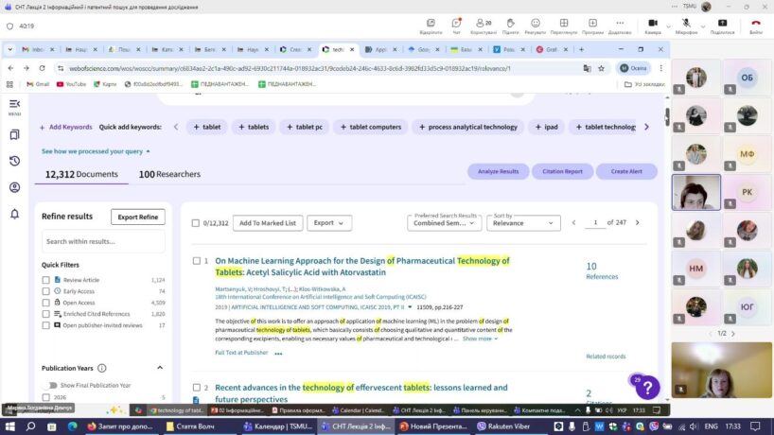Switch to the 100 Researchers tab
774x435 pixels.
[169, 174]
